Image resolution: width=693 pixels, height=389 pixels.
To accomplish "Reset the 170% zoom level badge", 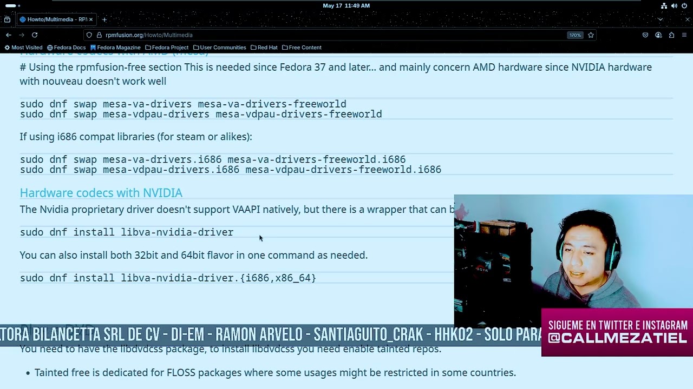I will [574, 35].
